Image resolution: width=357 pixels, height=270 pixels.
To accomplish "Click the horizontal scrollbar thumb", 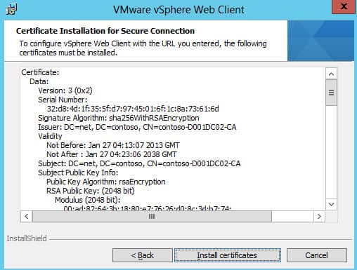I will point(152,217).
